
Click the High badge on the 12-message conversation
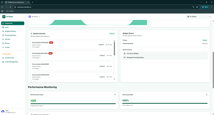tap(50, 53)
